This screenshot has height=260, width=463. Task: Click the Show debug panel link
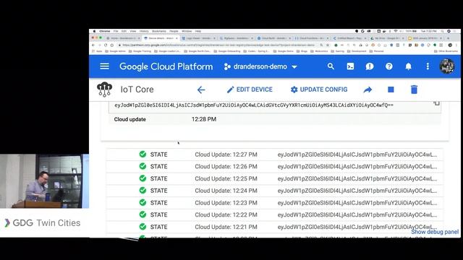[x=435, y=232]
